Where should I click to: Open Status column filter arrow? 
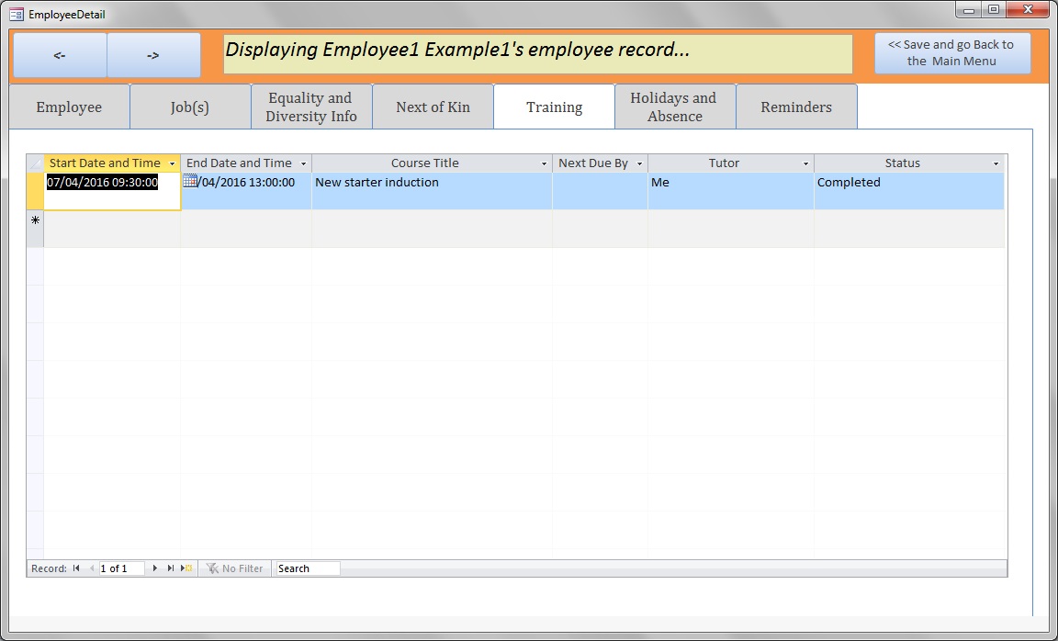(996, 163)
